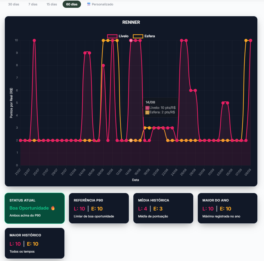The height and width of the screenshot is (261, 264).
Task: Select the 30 dias period tab
Action: click(14, 4)
